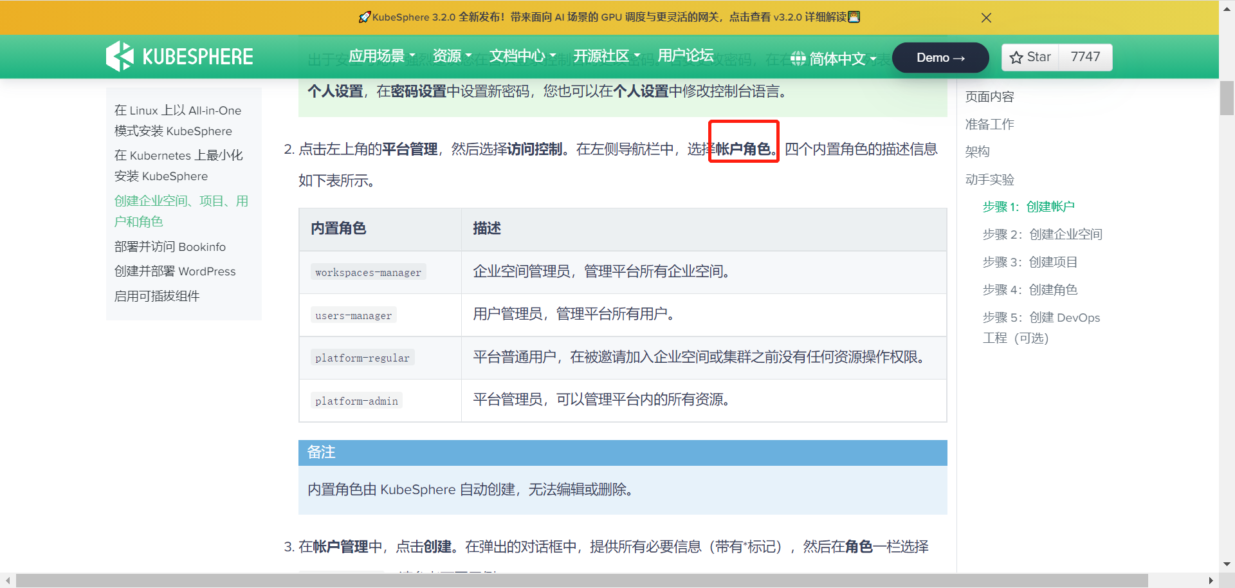
Task: Expand the 开源社区 menu
Action: point(607,56)
